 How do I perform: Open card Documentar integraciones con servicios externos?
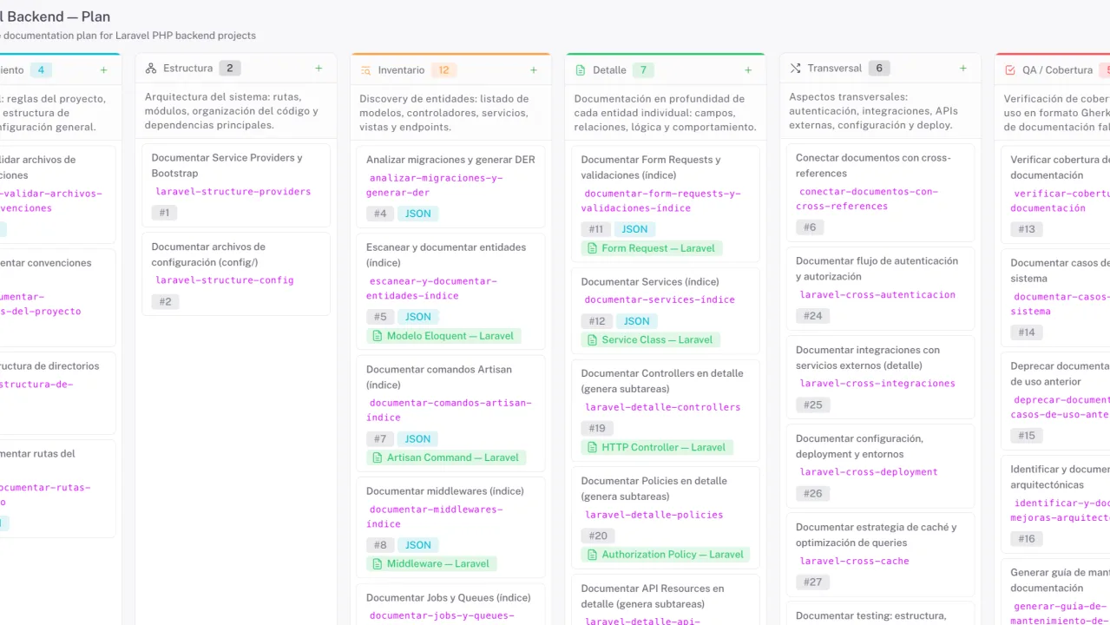pyautogui.click(x=880, y=378)
